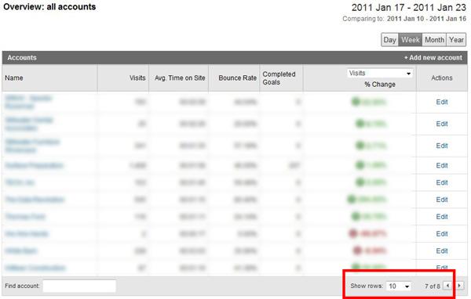The height and width of the screenshot is (299, 471).
Task: Switch to Day view
Action: coord(389,40)
